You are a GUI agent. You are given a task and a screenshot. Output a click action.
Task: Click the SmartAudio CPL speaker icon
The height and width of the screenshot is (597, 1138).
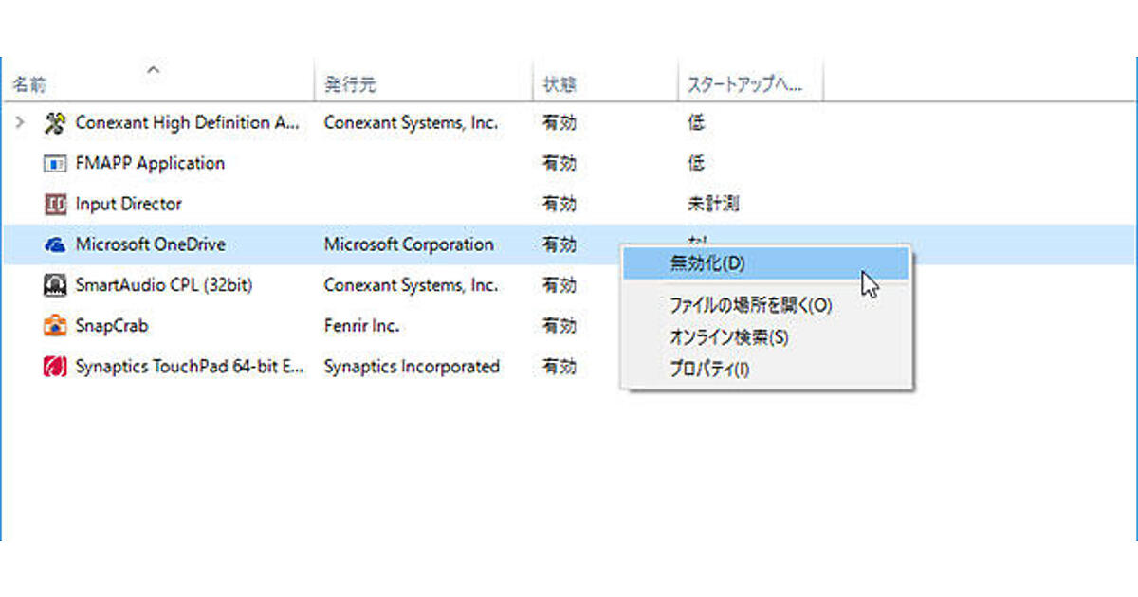pos(55,284)
